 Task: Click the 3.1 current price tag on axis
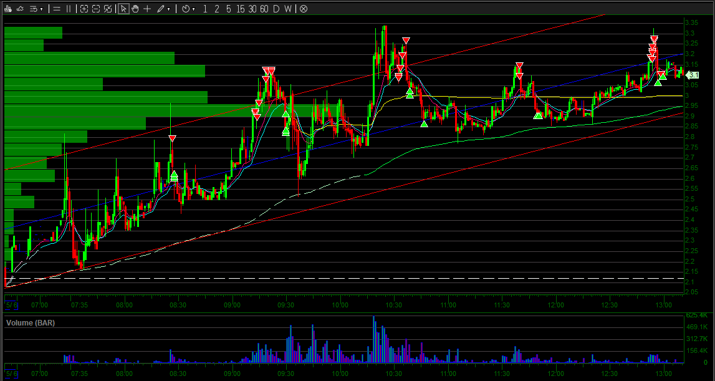pos(693,75)
